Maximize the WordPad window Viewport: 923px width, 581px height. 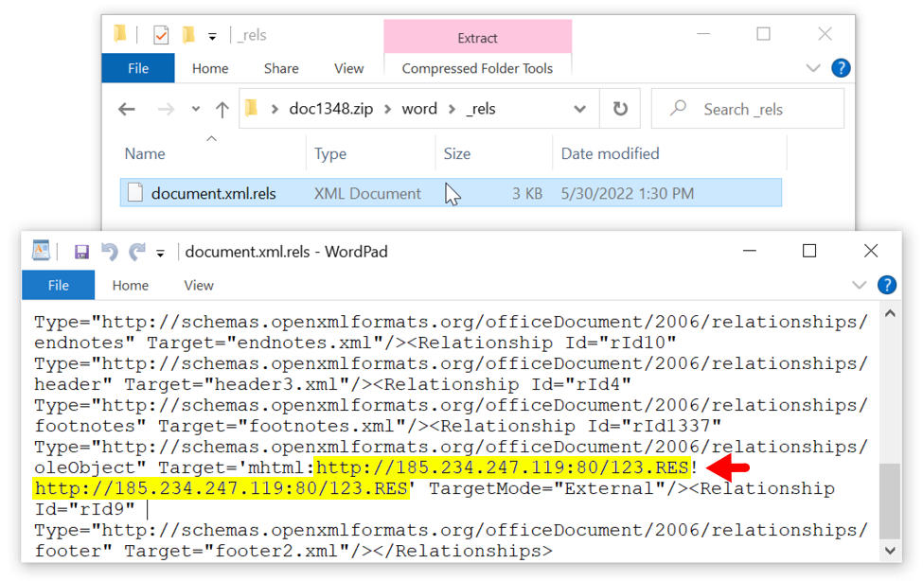point(809,252)
